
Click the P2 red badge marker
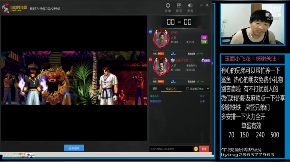coord(150,59)
